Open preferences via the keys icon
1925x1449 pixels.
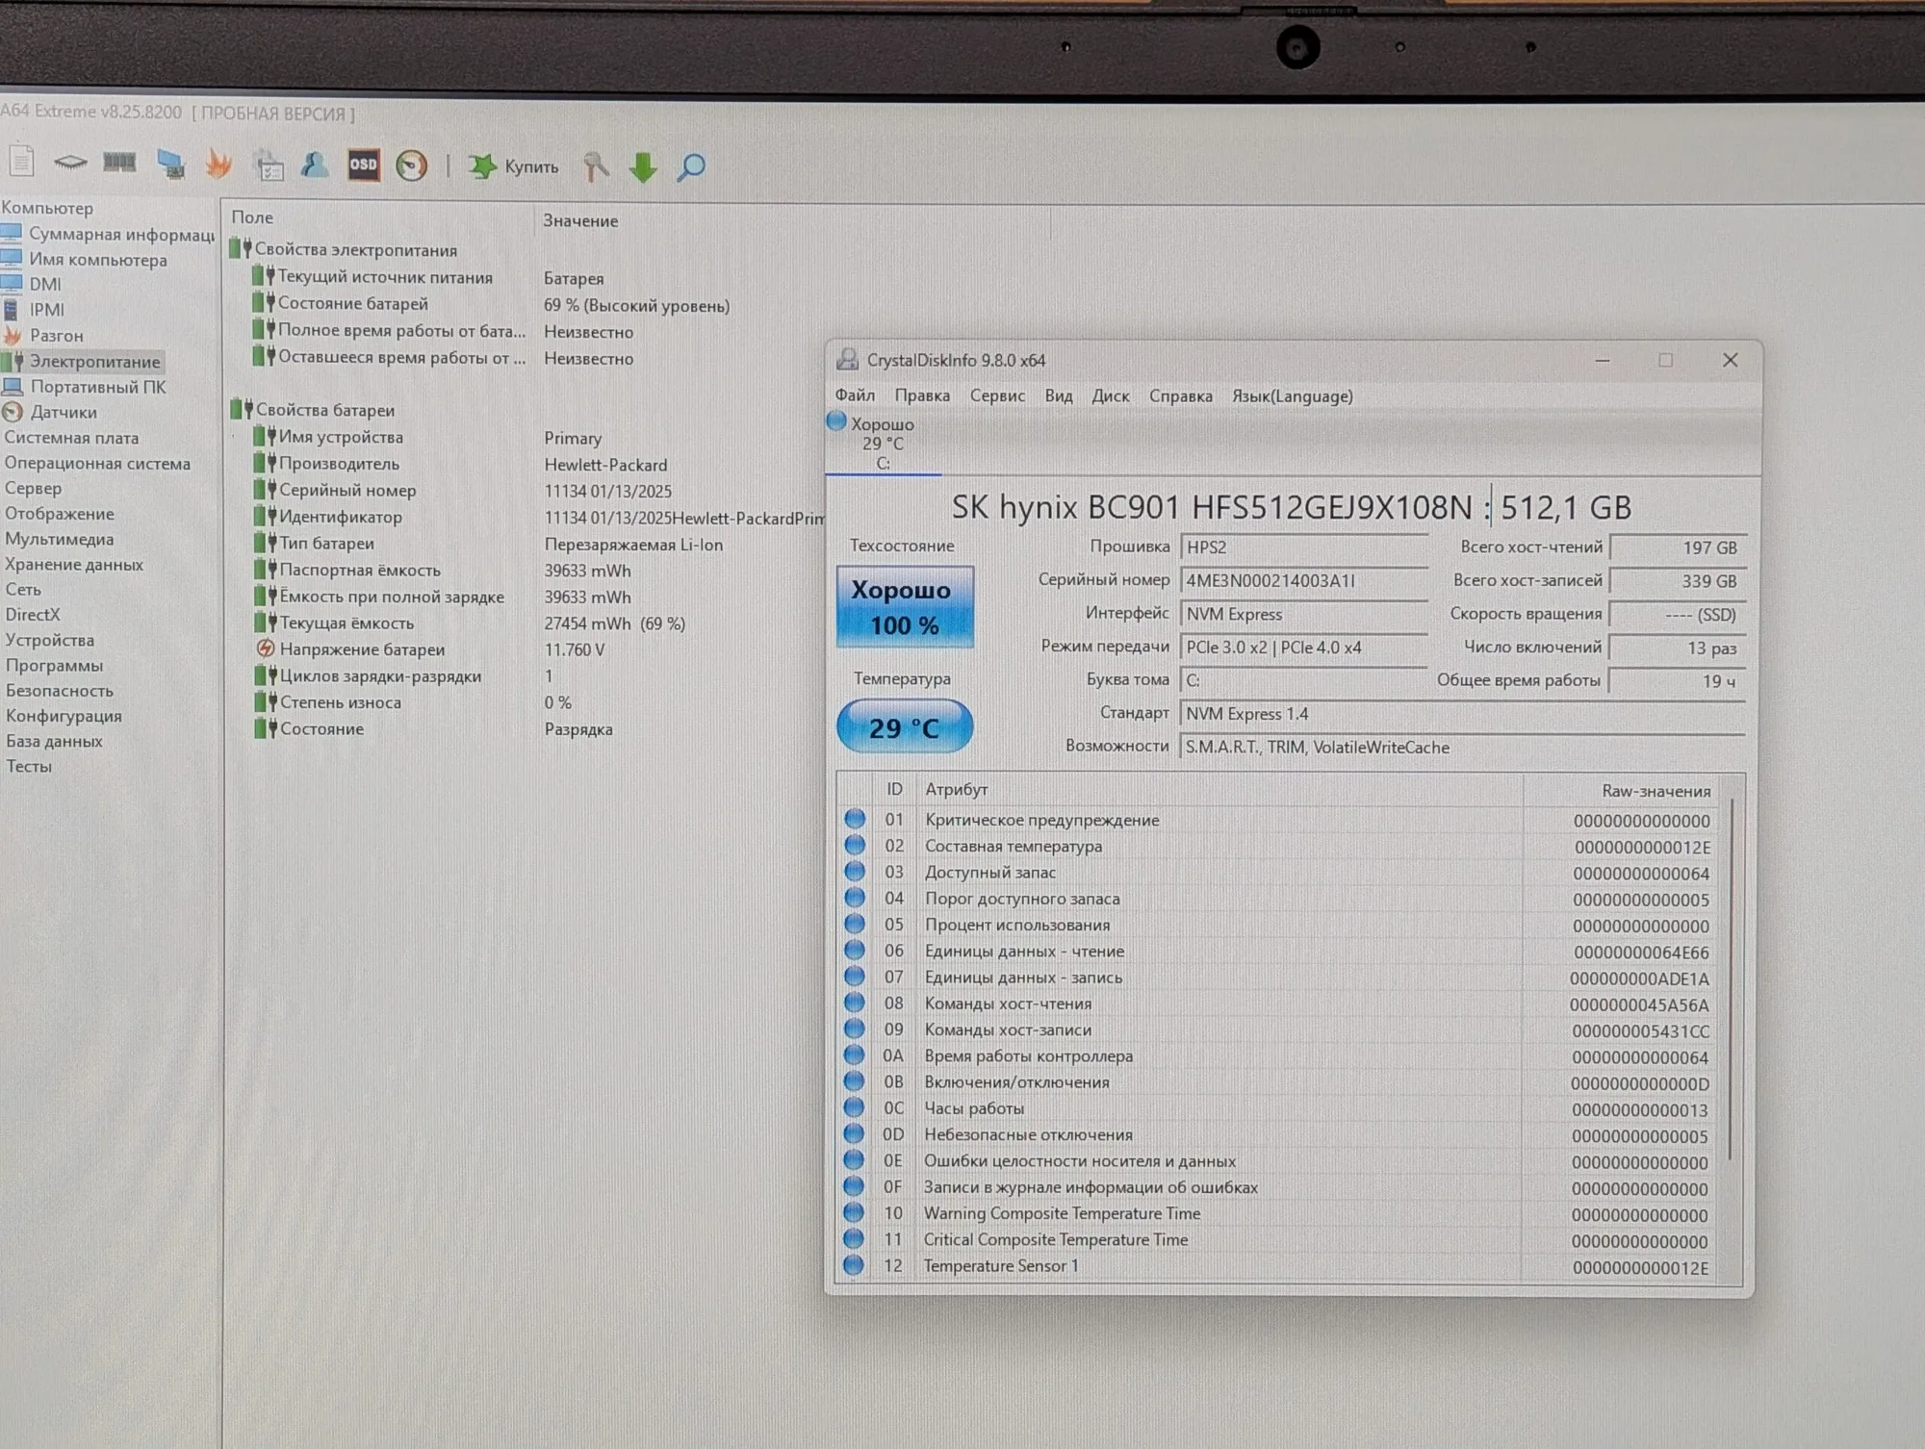[596, 167]
